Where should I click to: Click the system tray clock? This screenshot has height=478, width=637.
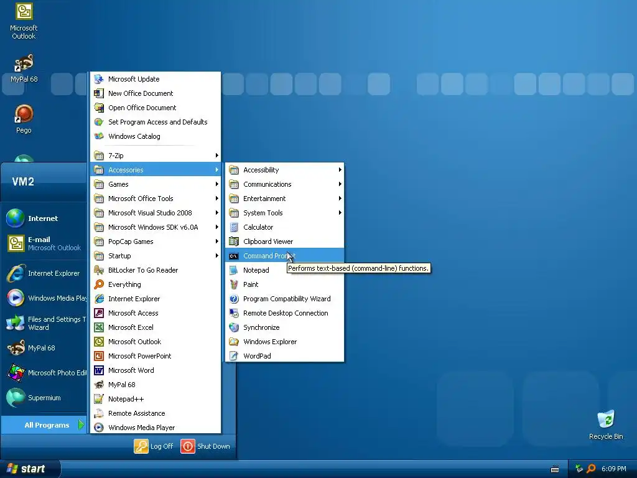[x=614, y=469]
